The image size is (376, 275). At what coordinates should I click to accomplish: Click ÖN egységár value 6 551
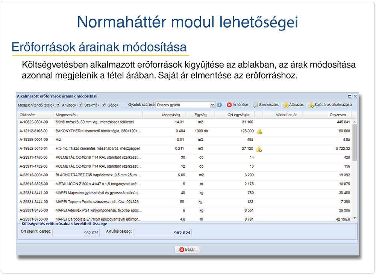tap(249, 210)
